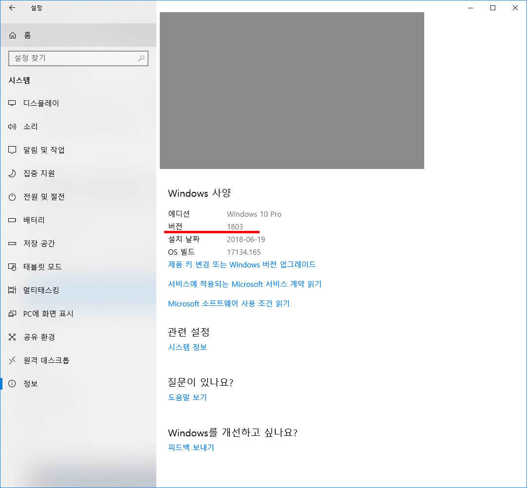Open the 홈 home icon
Viewport: 527px width, 488px height.
click(x=13, y=35)
